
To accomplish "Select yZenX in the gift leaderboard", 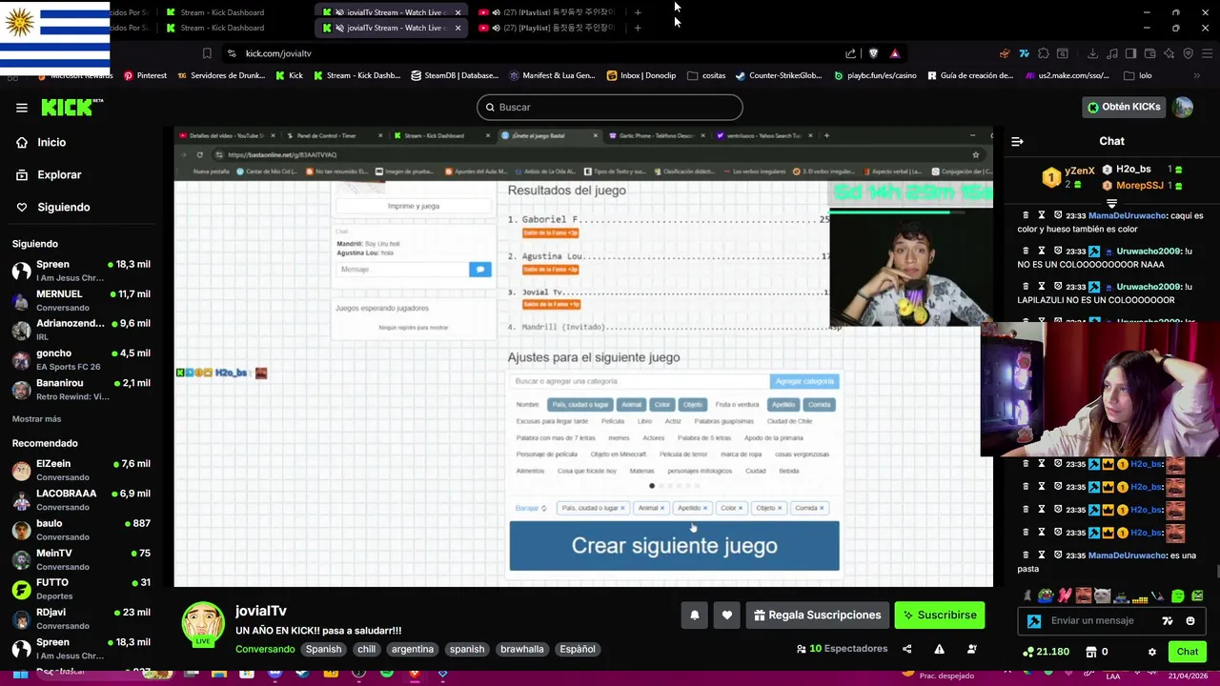I will tap(1080, 171).
